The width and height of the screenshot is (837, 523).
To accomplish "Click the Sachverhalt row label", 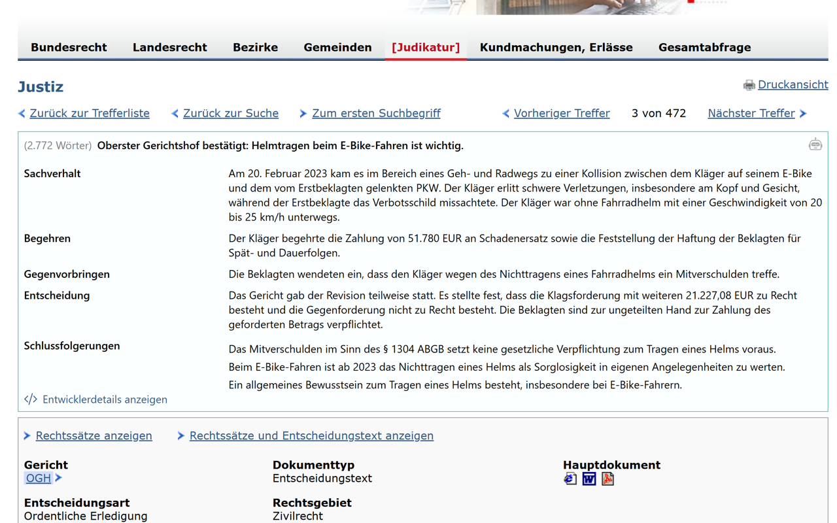I will click(x=52, y=173).
